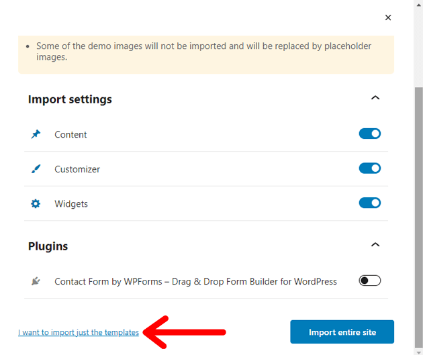Click the Plugins heading
Screen dimensions: 423x355
[48, 246]
